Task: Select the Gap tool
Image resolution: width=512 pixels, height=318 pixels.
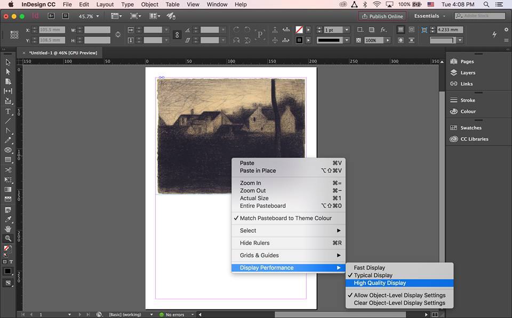Action: pyautogui.click(x=8, y=91)
